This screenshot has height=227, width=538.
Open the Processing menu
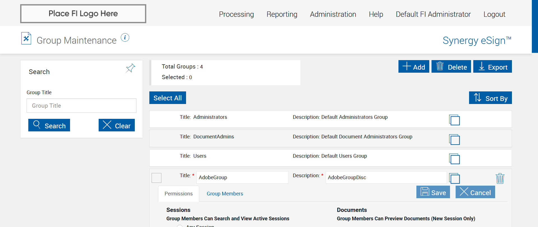point(236,14)
